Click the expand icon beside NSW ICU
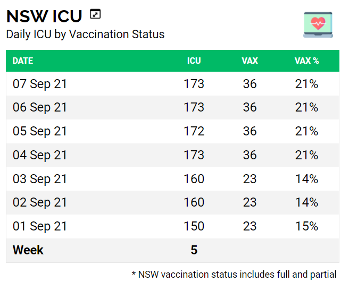The image size is (349, 291). (x=95, y=14)
